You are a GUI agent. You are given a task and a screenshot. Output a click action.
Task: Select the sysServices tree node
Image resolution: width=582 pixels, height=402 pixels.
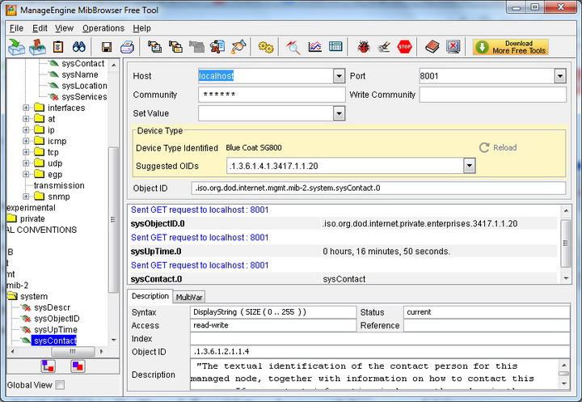(84, 97)
